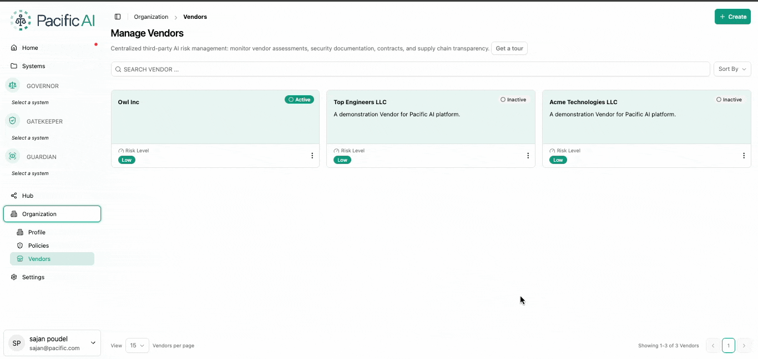Open the Owl Inc three-dot menu

point(312,156)
